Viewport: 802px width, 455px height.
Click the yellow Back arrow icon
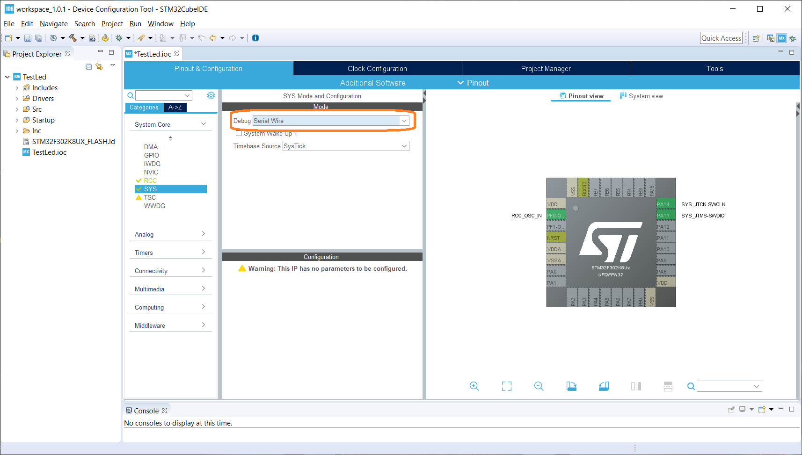click(213, 38)
